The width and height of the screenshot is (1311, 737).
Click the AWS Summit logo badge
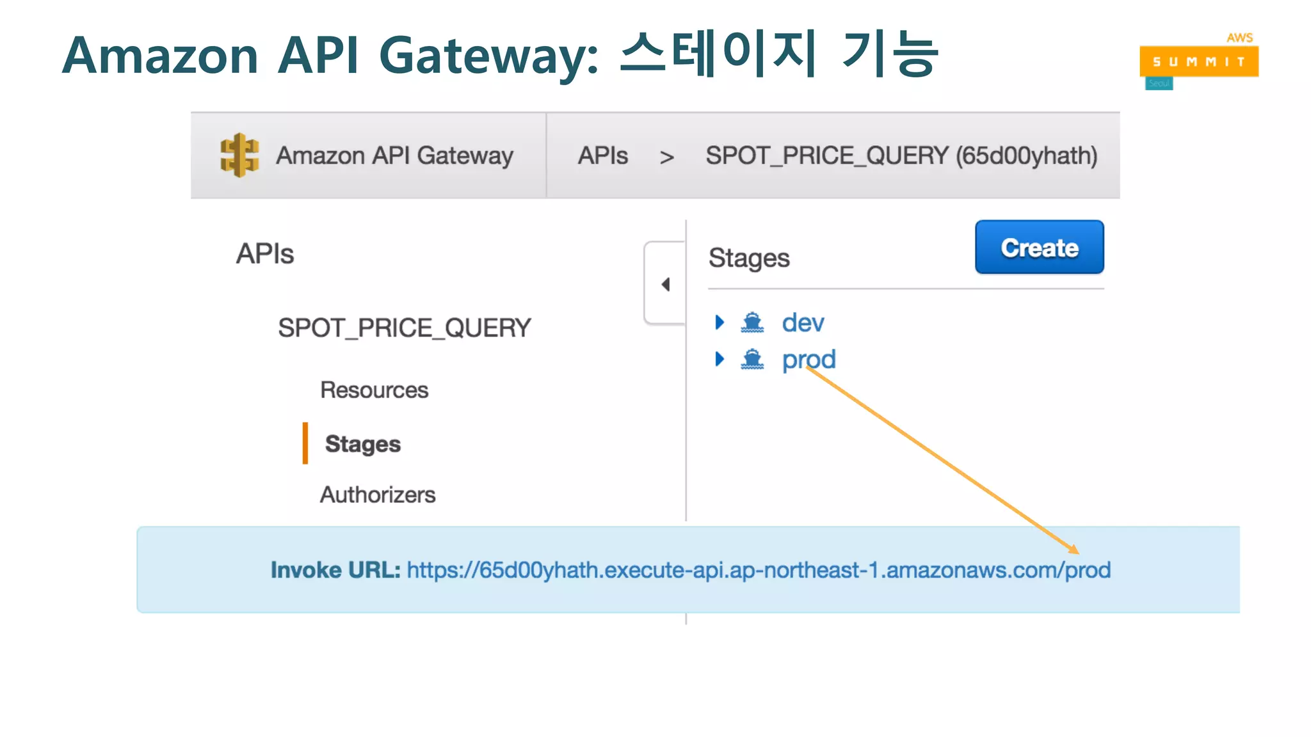tap(1198, 61)
